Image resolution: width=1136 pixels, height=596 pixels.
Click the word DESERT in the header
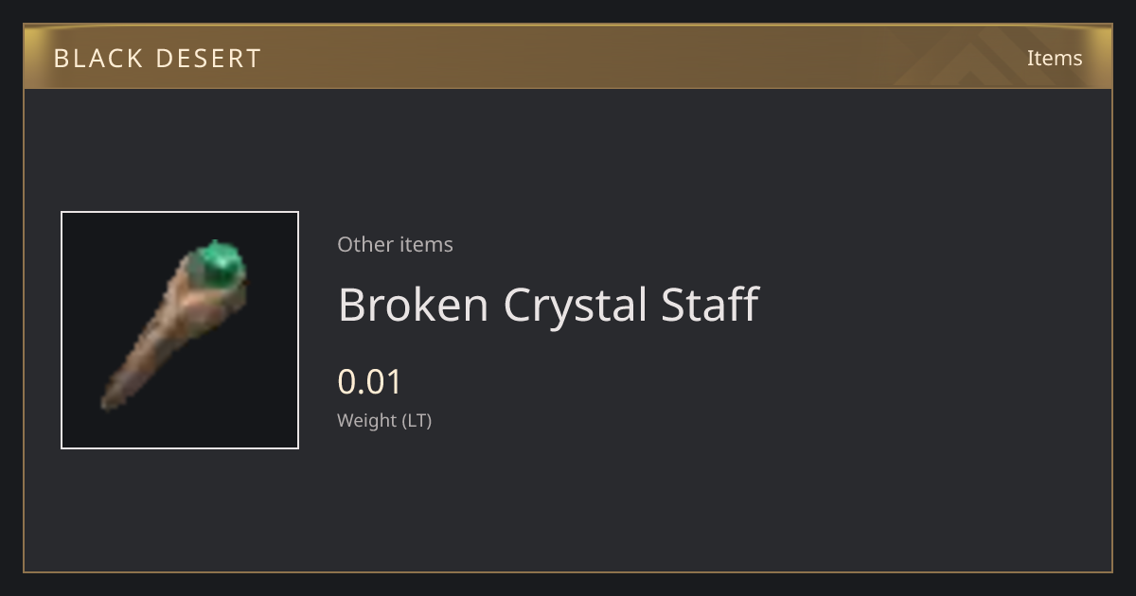click(208, 58)
